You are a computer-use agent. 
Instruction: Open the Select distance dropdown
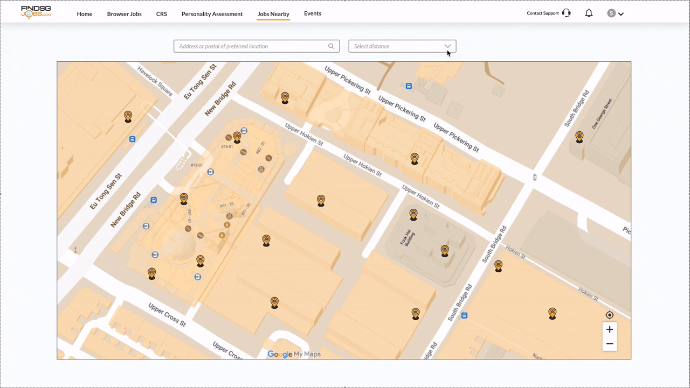click(402, 46)
